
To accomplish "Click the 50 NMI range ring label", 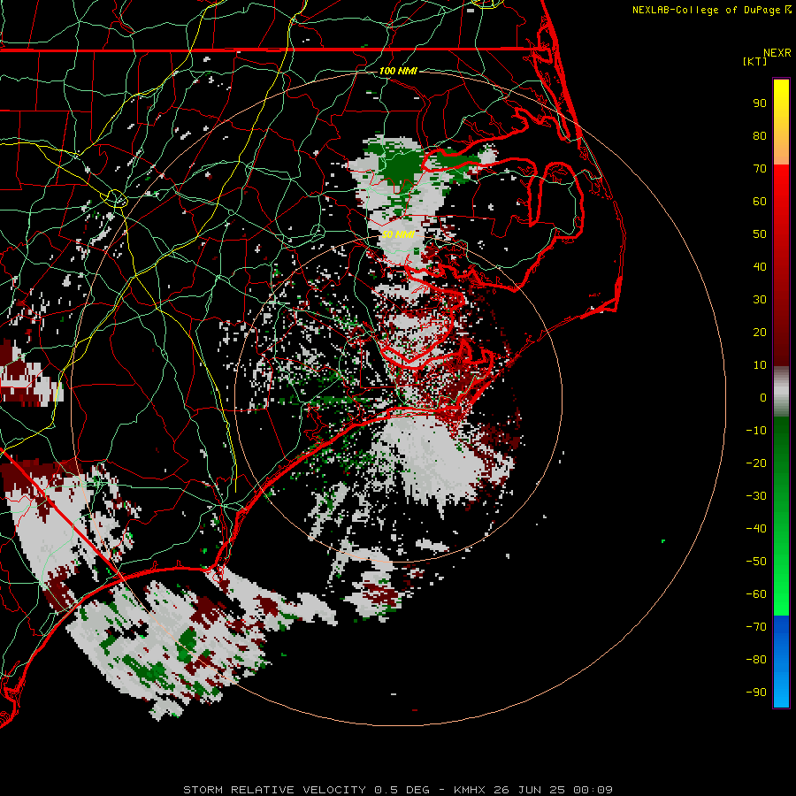I will [x=398, y=234].
